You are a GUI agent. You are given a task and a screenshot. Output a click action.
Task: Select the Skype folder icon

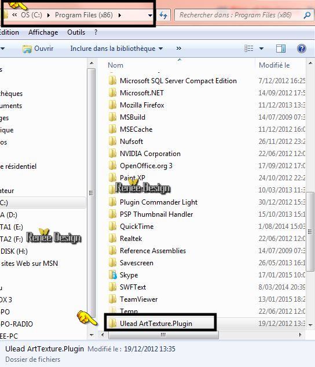click(x=112, y=275)
